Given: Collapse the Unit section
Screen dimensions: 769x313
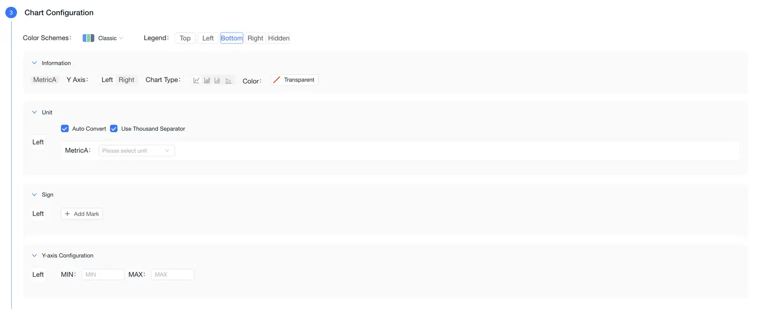Looking at the screenshot, I should (x=35, y=113).
